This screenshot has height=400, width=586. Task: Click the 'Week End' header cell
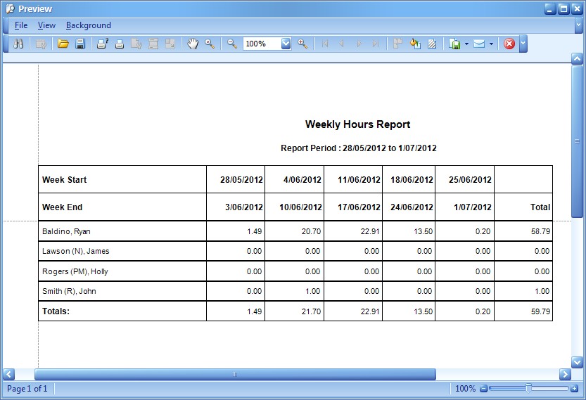[x=122, y=207]
